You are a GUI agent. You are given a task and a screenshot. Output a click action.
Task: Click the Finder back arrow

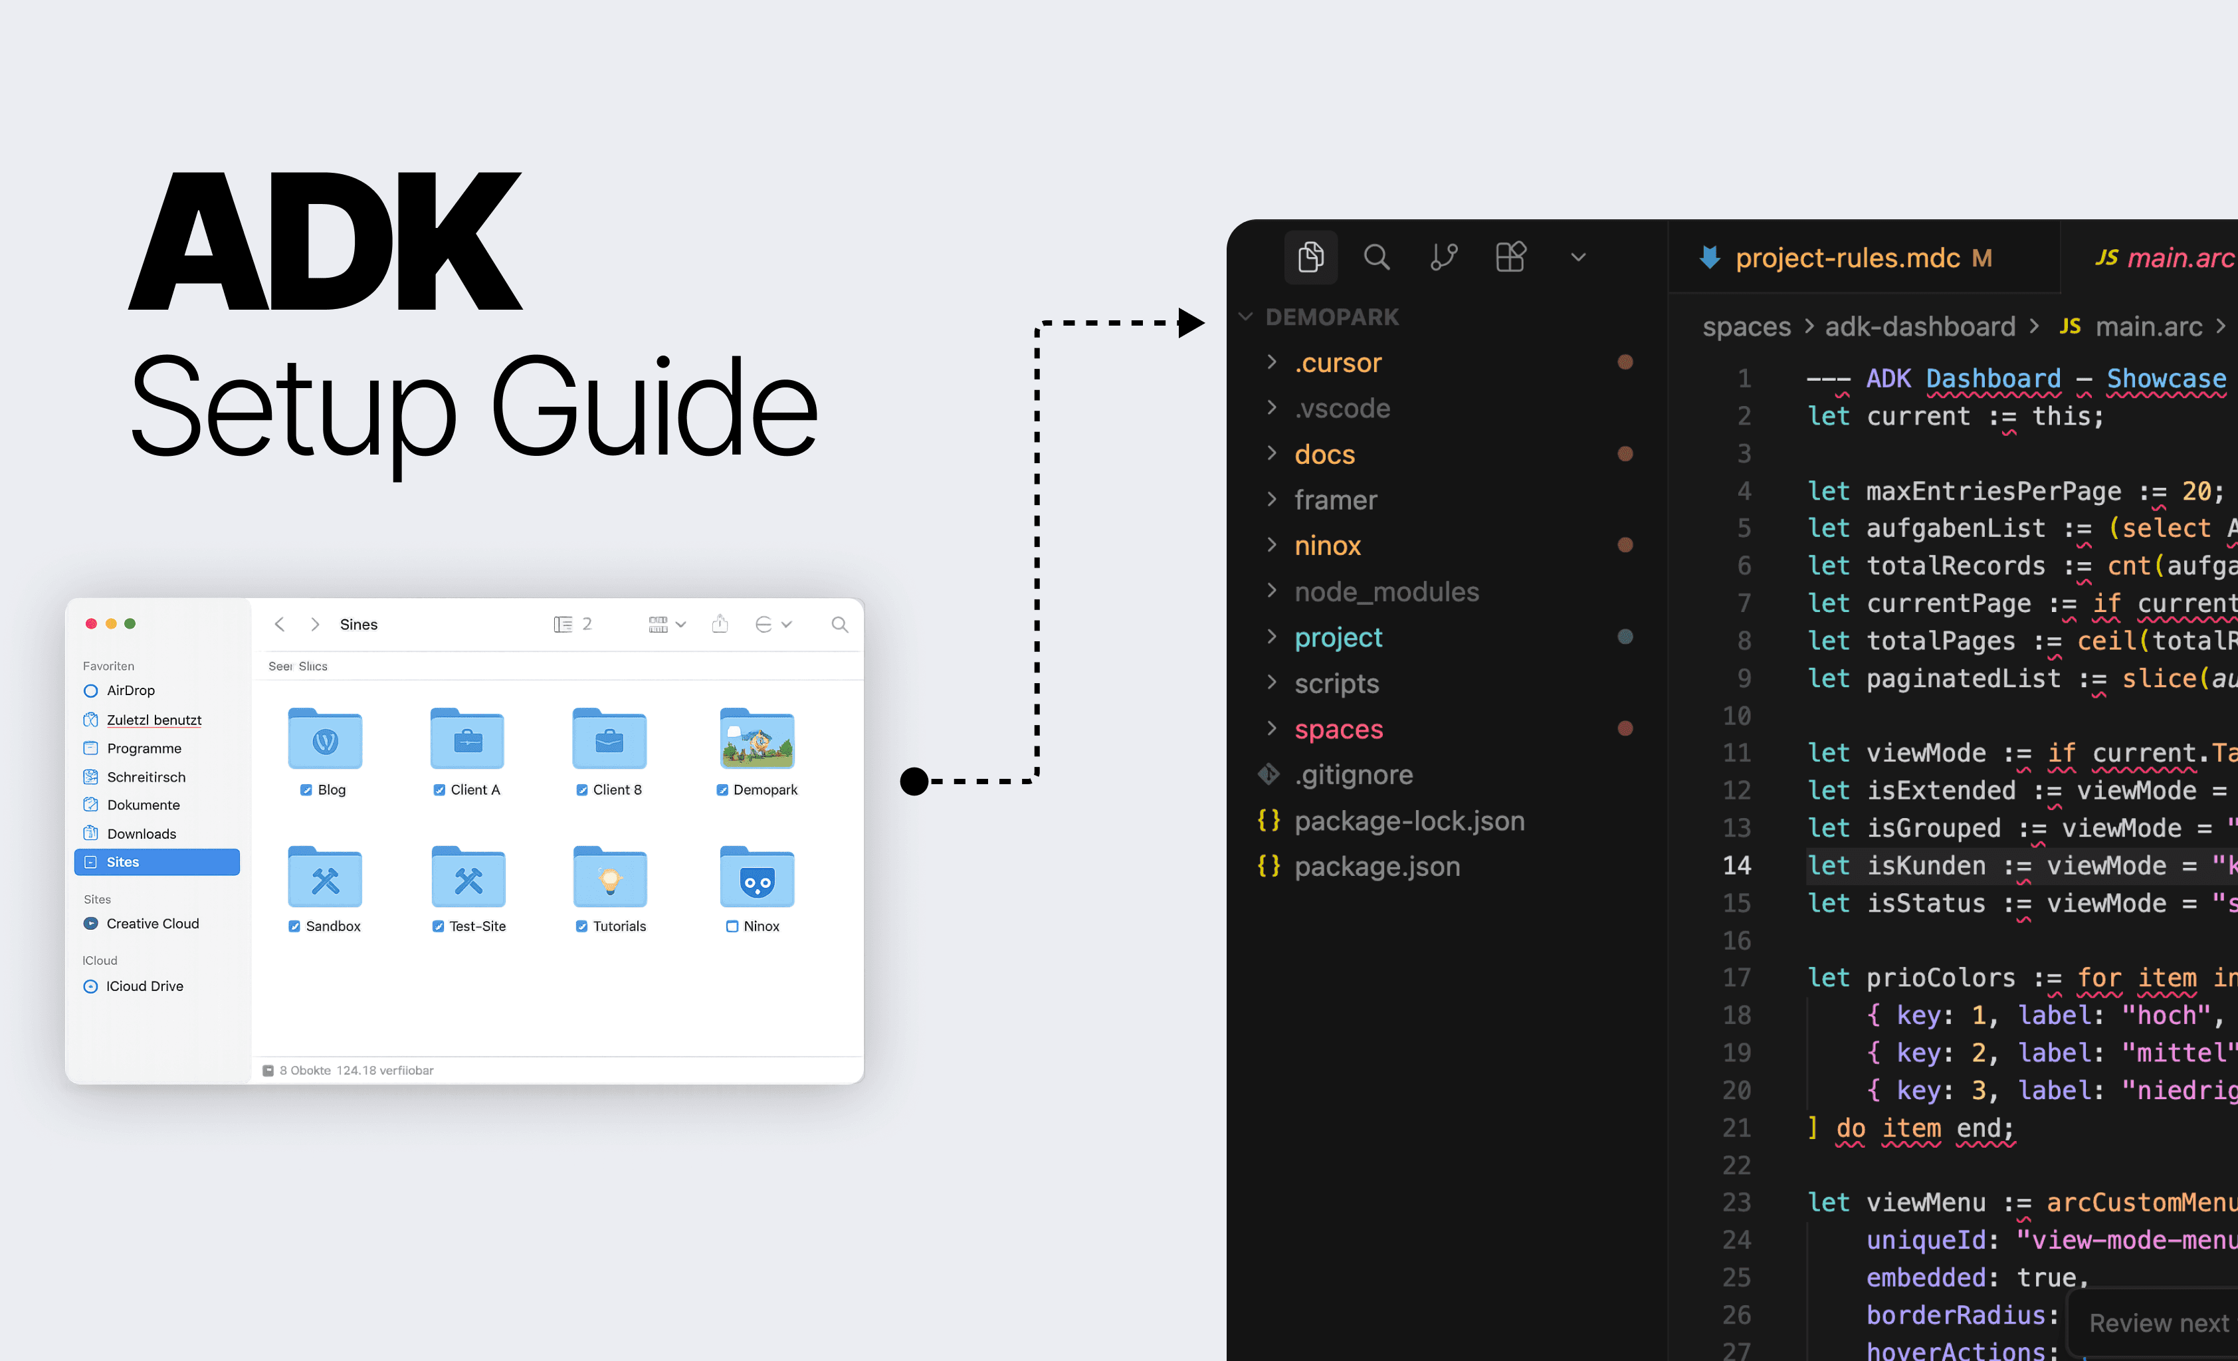tap(280, 624)
